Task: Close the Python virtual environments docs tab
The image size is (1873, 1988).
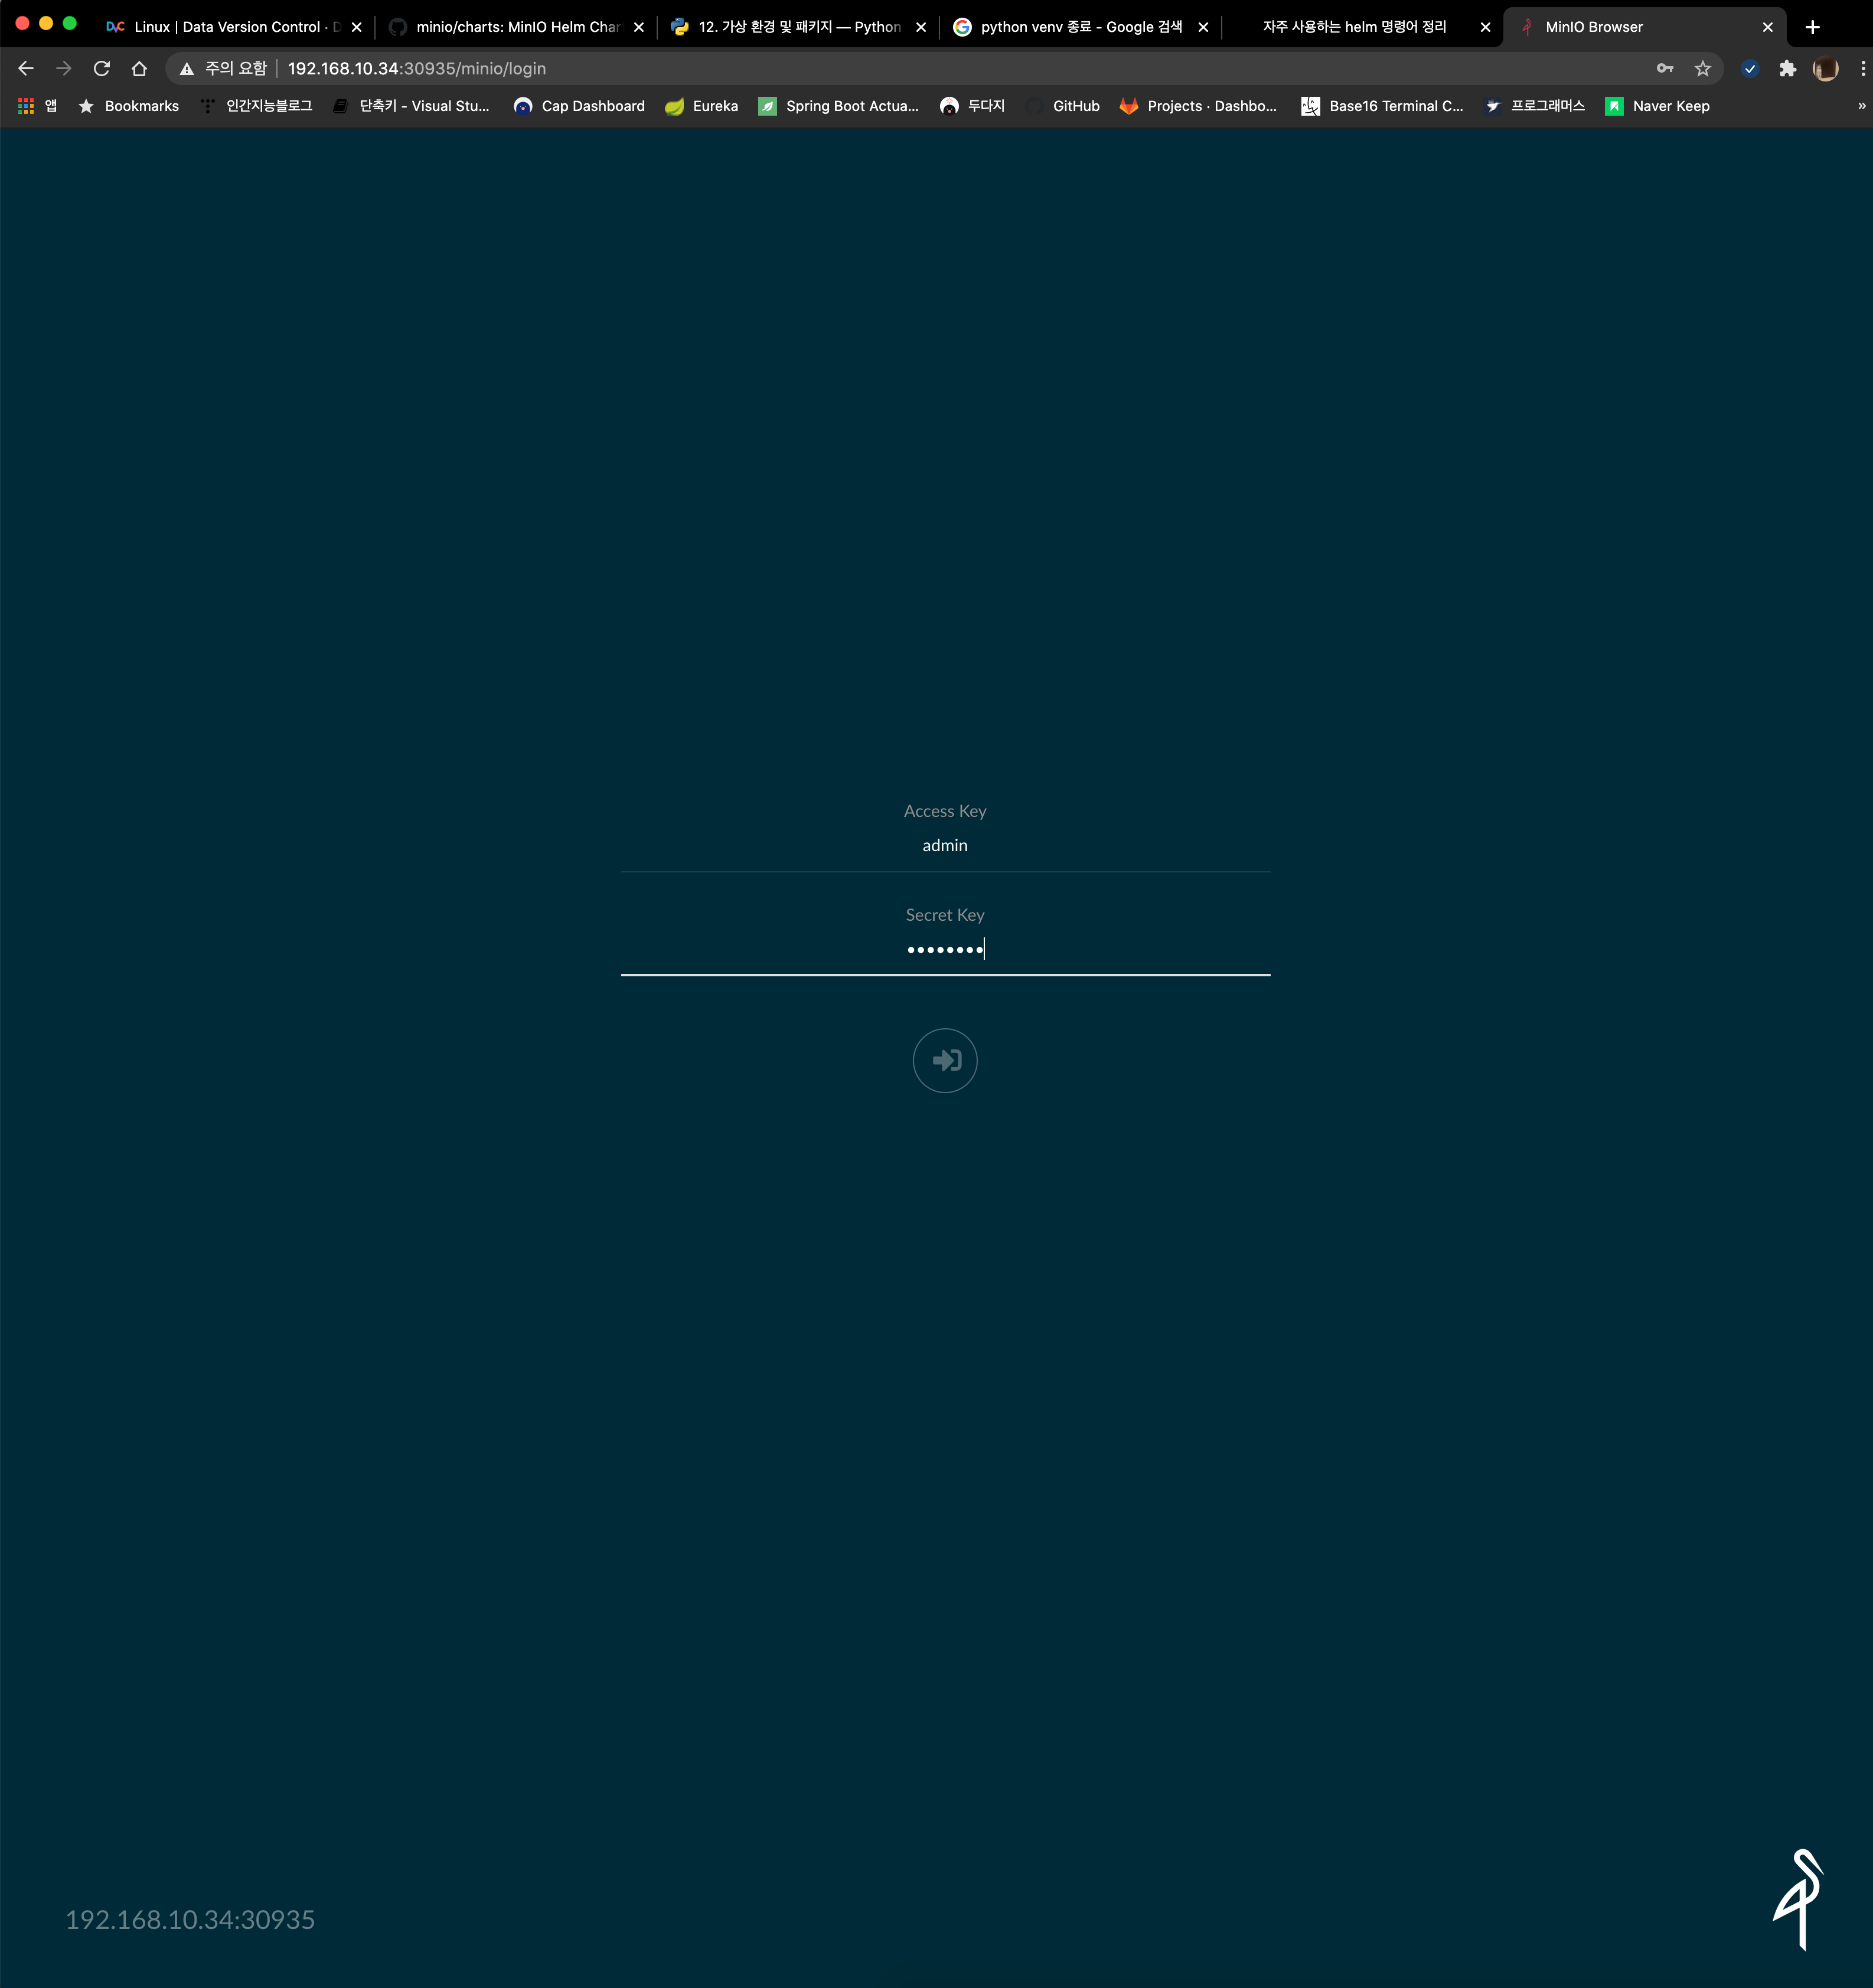Action: pyautogui.click(x=922, y=27)
